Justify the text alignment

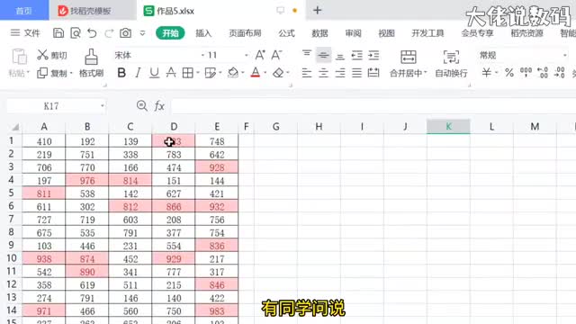[x=356, y=73]
